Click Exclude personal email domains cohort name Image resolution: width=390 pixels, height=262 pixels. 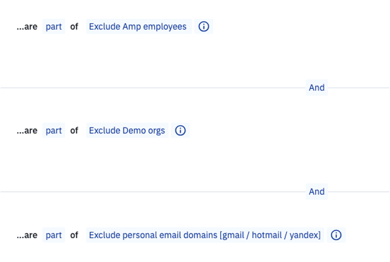[x=205, y=235]
